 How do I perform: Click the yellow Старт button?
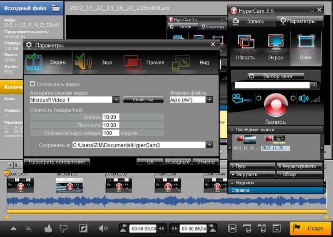(x=310, y=228)
